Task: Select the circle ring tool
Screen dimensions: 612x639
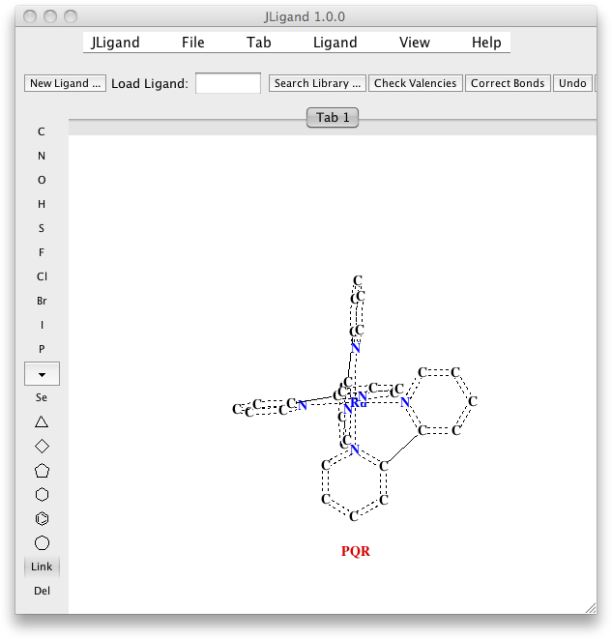Action: [x=42, y=543]
